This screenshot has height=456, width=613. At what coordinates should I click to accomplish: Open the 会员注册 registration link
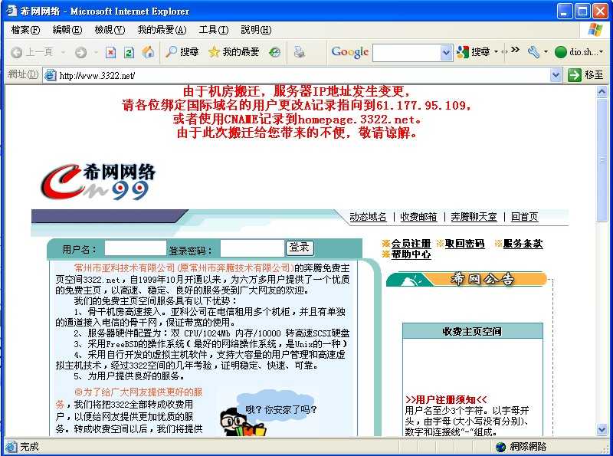(x=411, y=243)
